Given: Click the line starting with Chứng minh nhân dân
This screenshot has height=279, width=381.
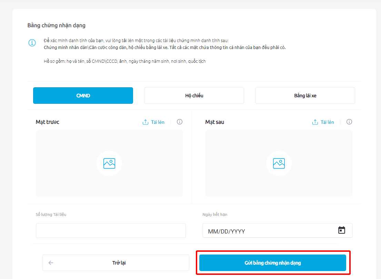Looking at the screenshot, I should (165, 47).
